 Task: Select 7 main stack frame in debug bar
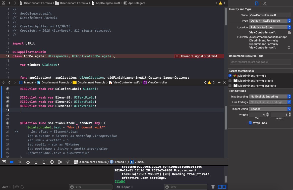(137, 162)
